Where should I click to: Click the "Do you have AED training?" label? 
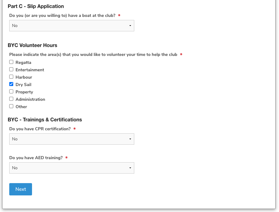(x=36, y=158)
